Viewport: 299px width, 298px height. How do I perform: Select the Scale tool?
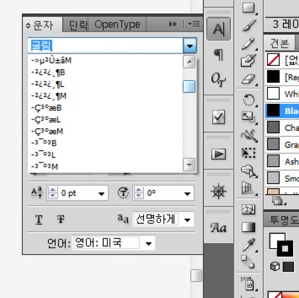point(249,117)
